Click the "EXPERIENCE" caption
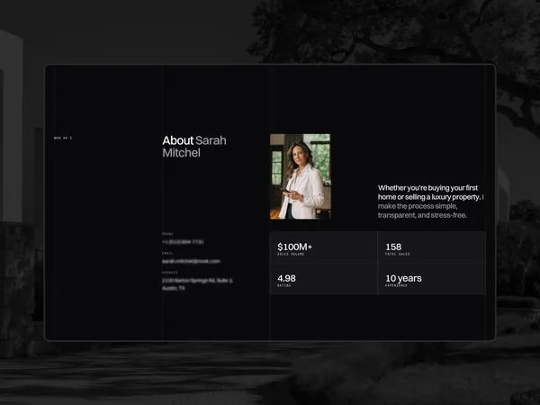The width and height of the screenshot is (540, 405). [x=396, y=286]
